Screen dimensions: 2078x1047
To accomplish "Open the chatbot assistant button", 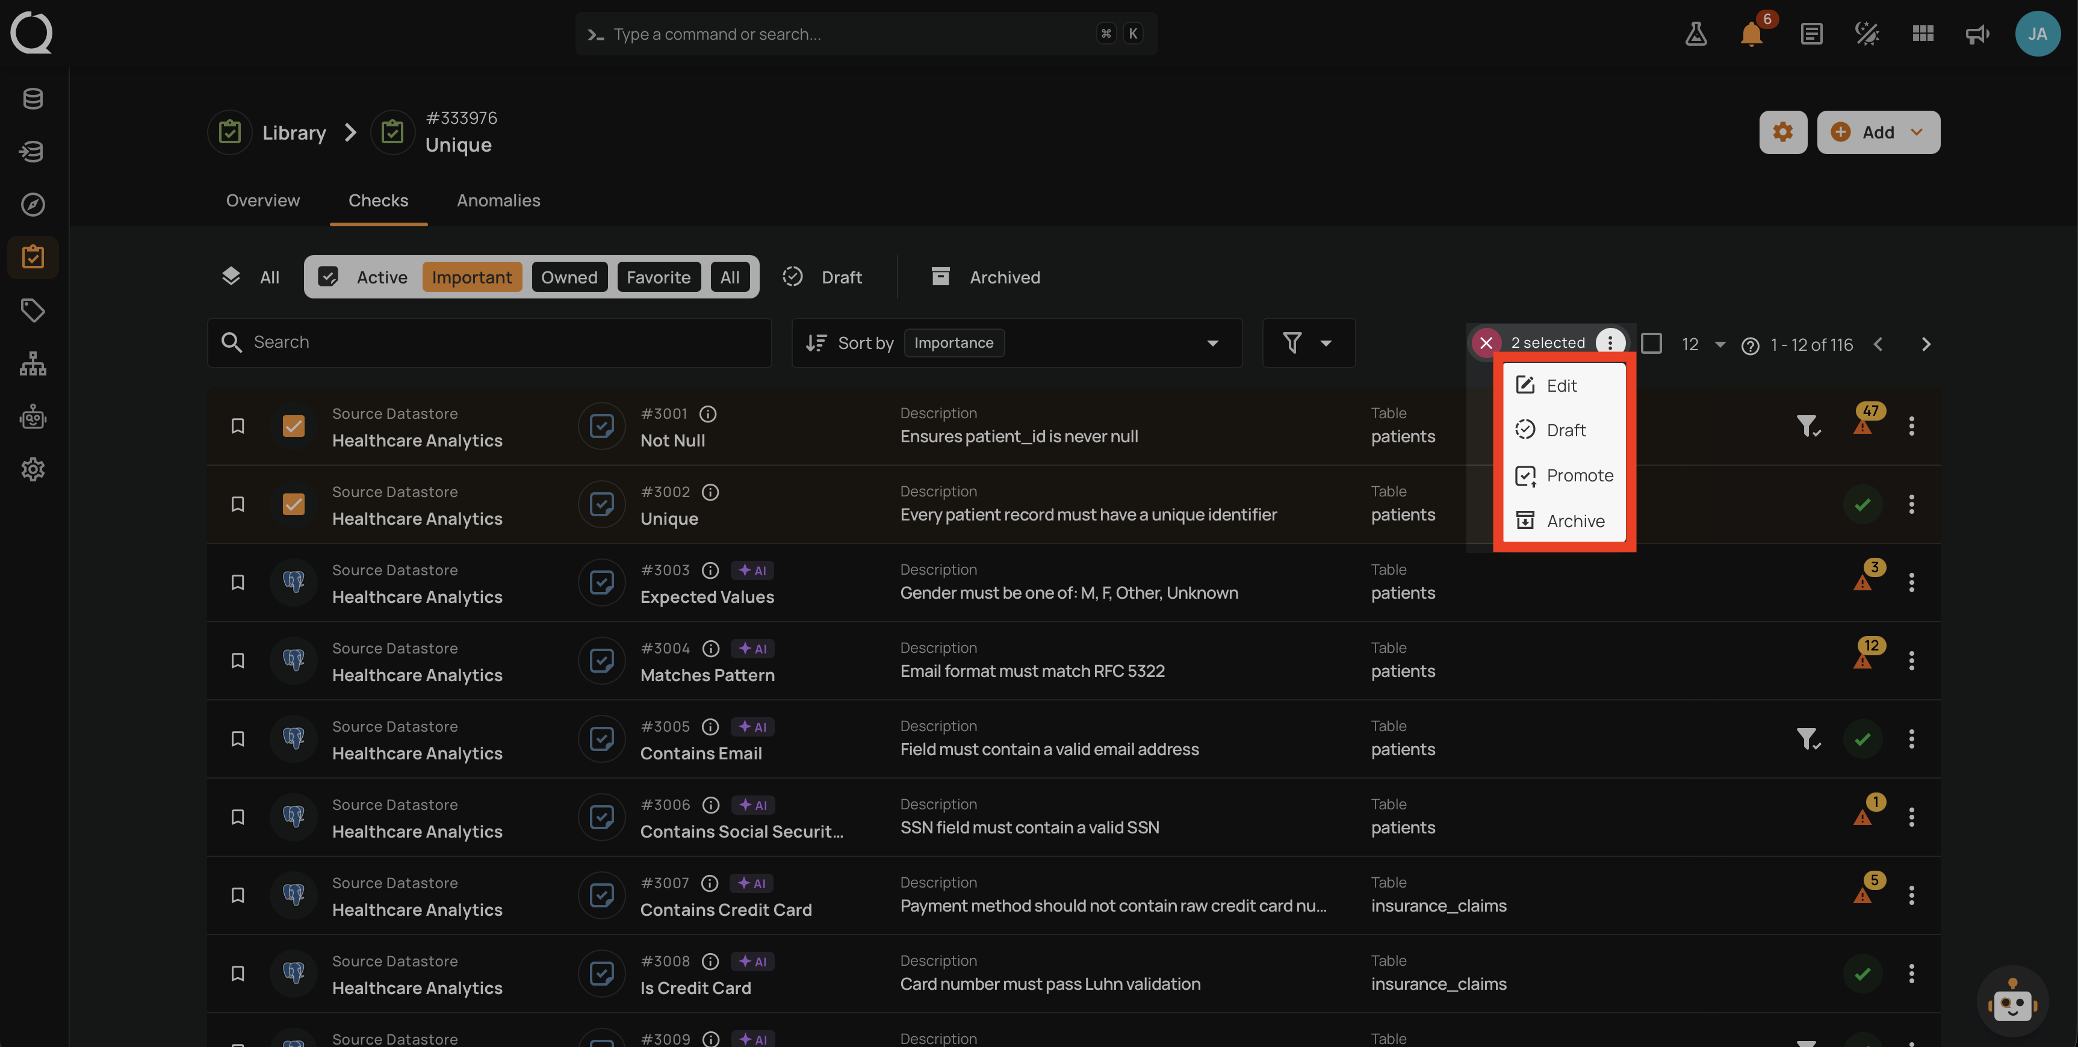I will tap(2012, 1001).
